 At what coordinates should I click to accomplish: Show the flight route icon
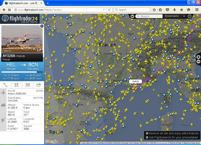[x=5, y=85]
